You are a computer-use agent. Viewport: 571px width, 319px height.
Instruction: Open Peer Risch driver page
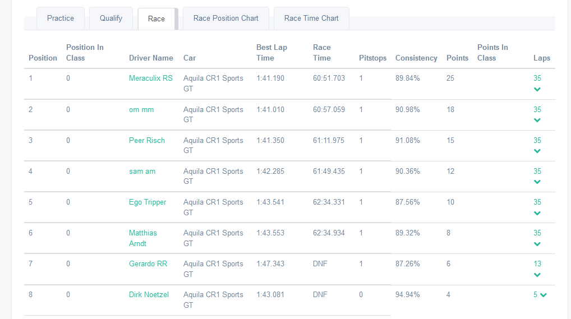pos(147,140)
